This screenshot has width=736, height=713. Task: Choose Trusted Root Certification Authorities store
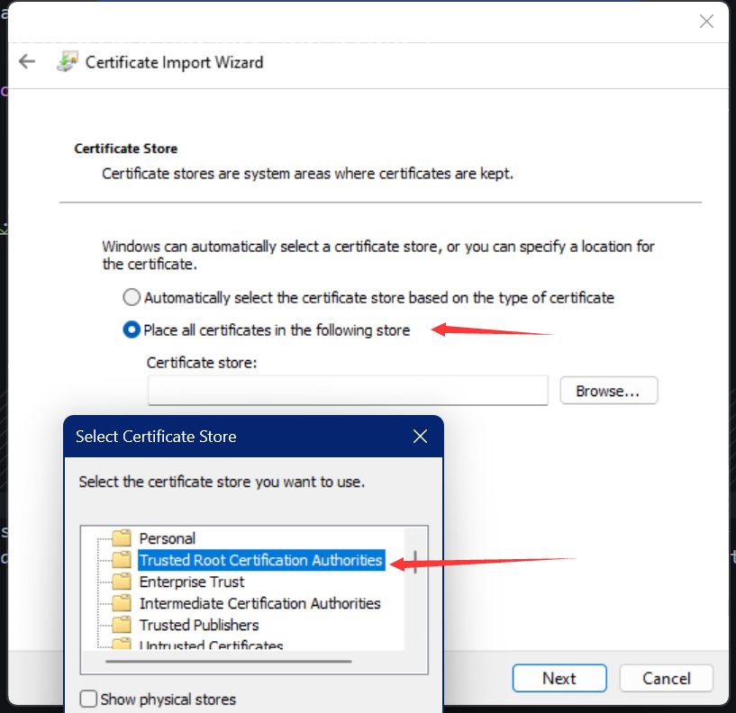click(261, 560)
